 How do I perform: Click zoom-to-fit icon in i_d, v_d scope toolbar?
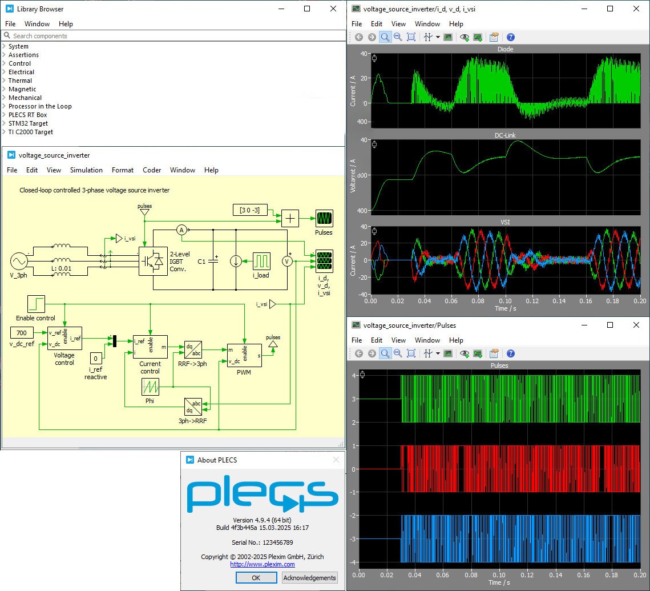[x=411, y=37]
